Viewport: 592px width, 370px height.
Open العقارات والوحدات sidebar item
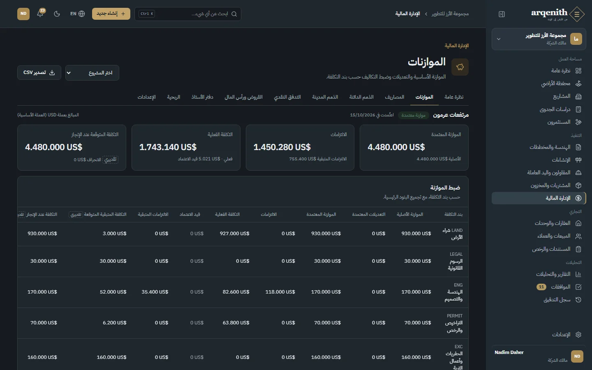[539, 223]
